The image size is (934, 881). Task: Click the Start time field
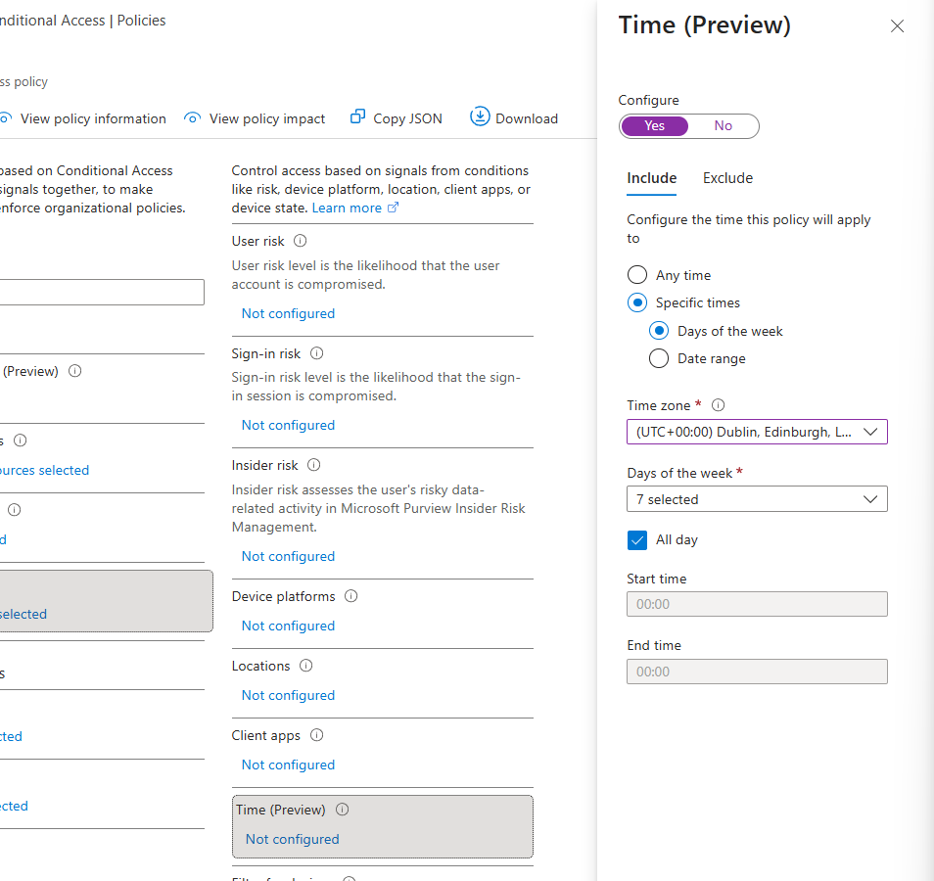tap(757, 604)
